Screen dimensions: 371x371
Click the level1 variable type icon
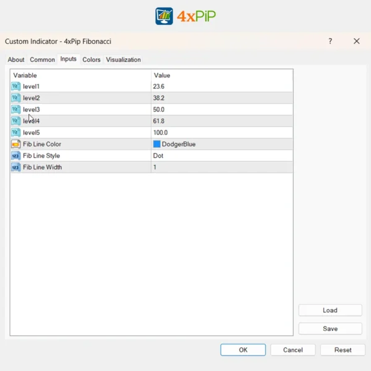[x=15, y=87]
